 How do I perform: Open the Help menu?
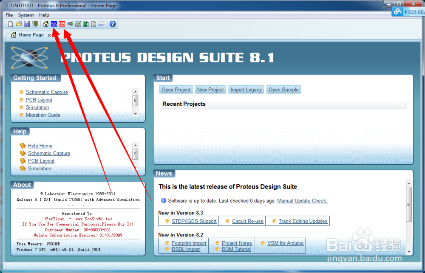[x=44, y=15]
